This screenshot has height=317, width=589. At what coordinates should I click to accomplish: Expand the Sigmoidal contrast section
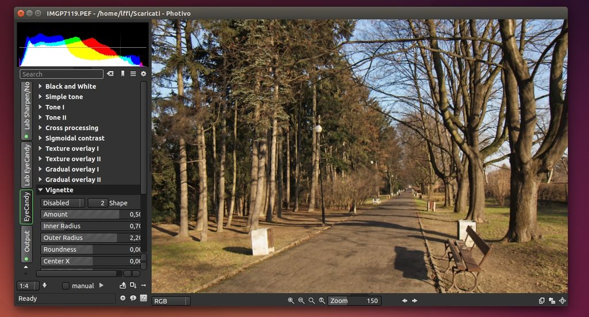(40, 138)
